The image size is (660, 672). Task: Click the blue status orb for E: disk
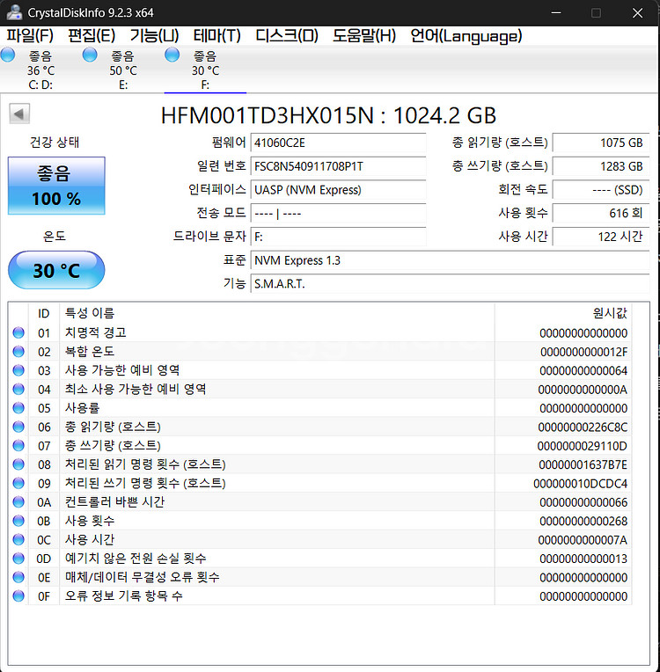(90, 55)
